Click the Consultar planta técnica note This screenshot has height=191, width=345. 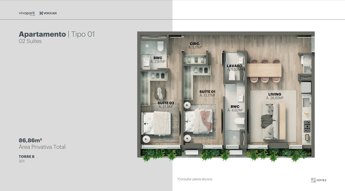(195, 179)
